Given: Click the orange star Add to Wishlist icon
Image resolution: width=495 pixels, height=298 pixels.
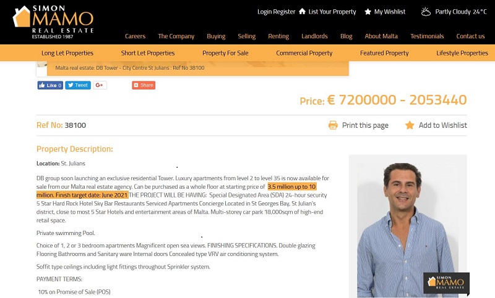Looking at the screenshot, I should point(410,125).
